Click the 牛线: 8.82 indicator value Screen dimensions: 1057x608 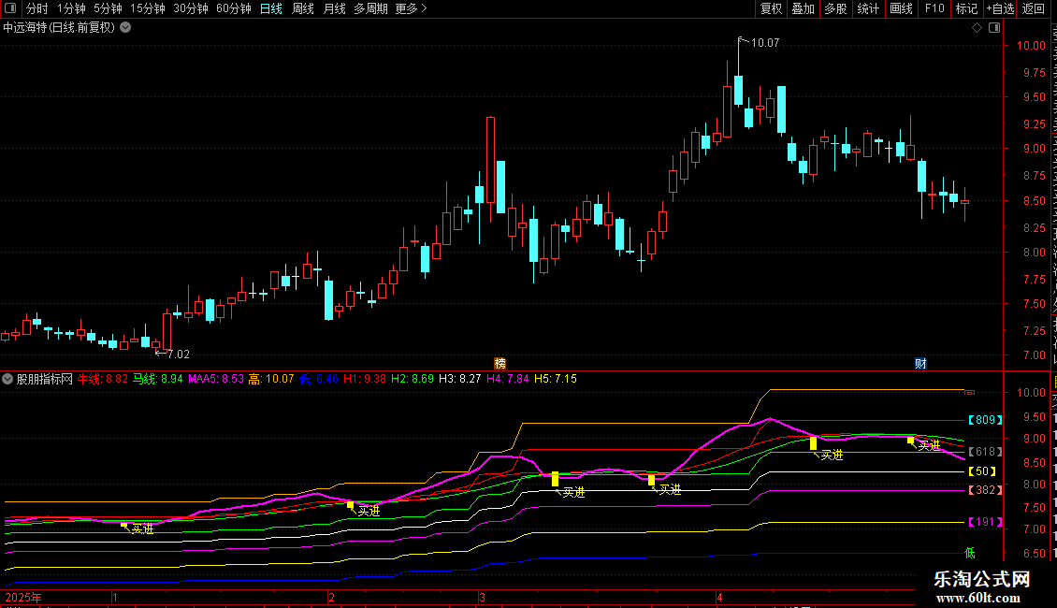coord(103,379)
